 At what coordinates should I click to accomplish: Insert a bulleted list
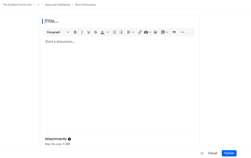115,32
